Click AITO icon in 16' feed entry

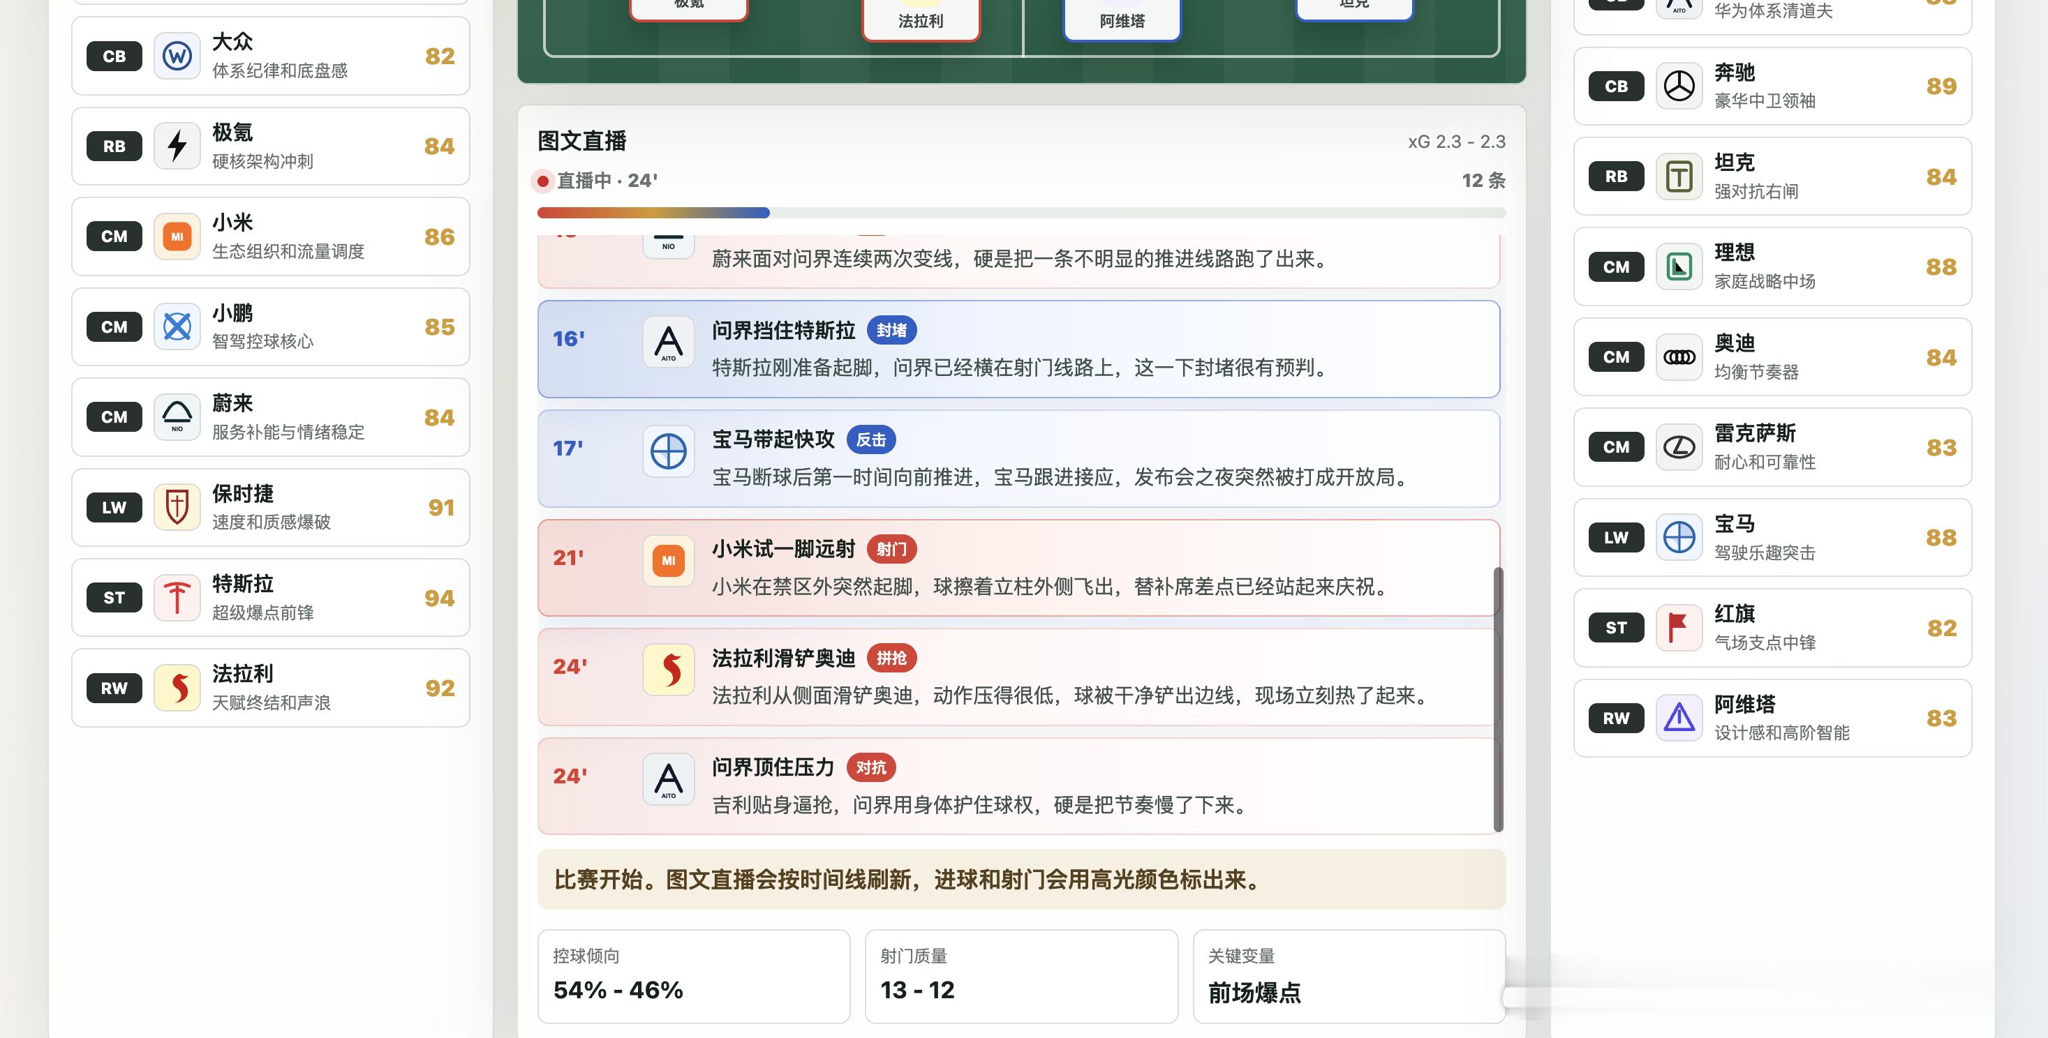(x=669, y=342)
